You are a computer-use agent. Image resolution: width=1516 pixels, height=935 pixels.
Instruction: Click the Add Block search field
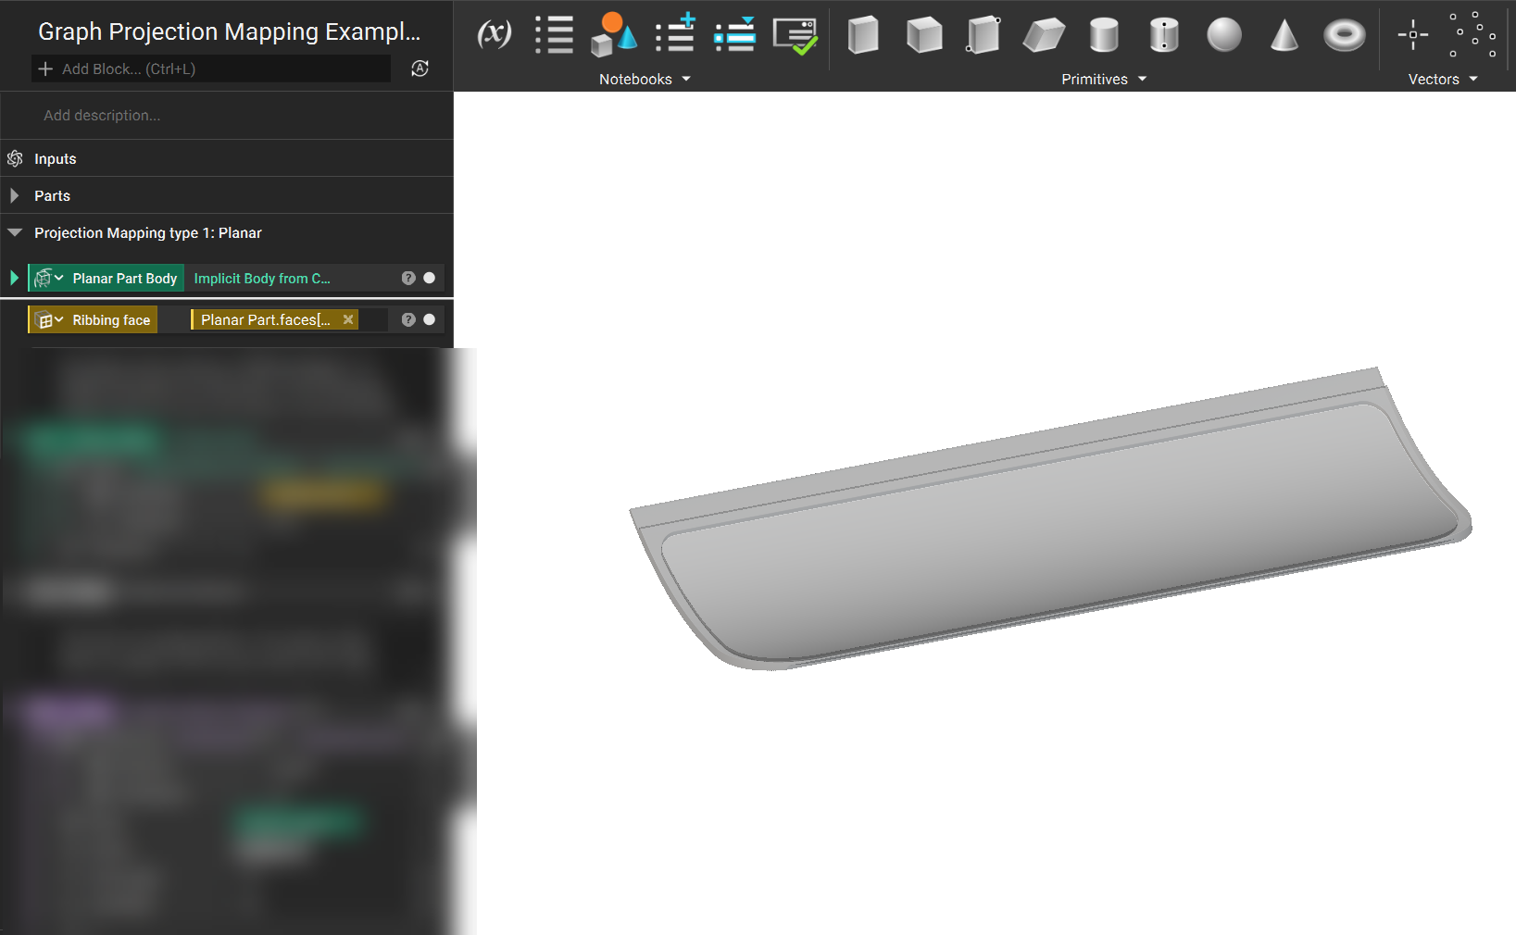point(211,69)
